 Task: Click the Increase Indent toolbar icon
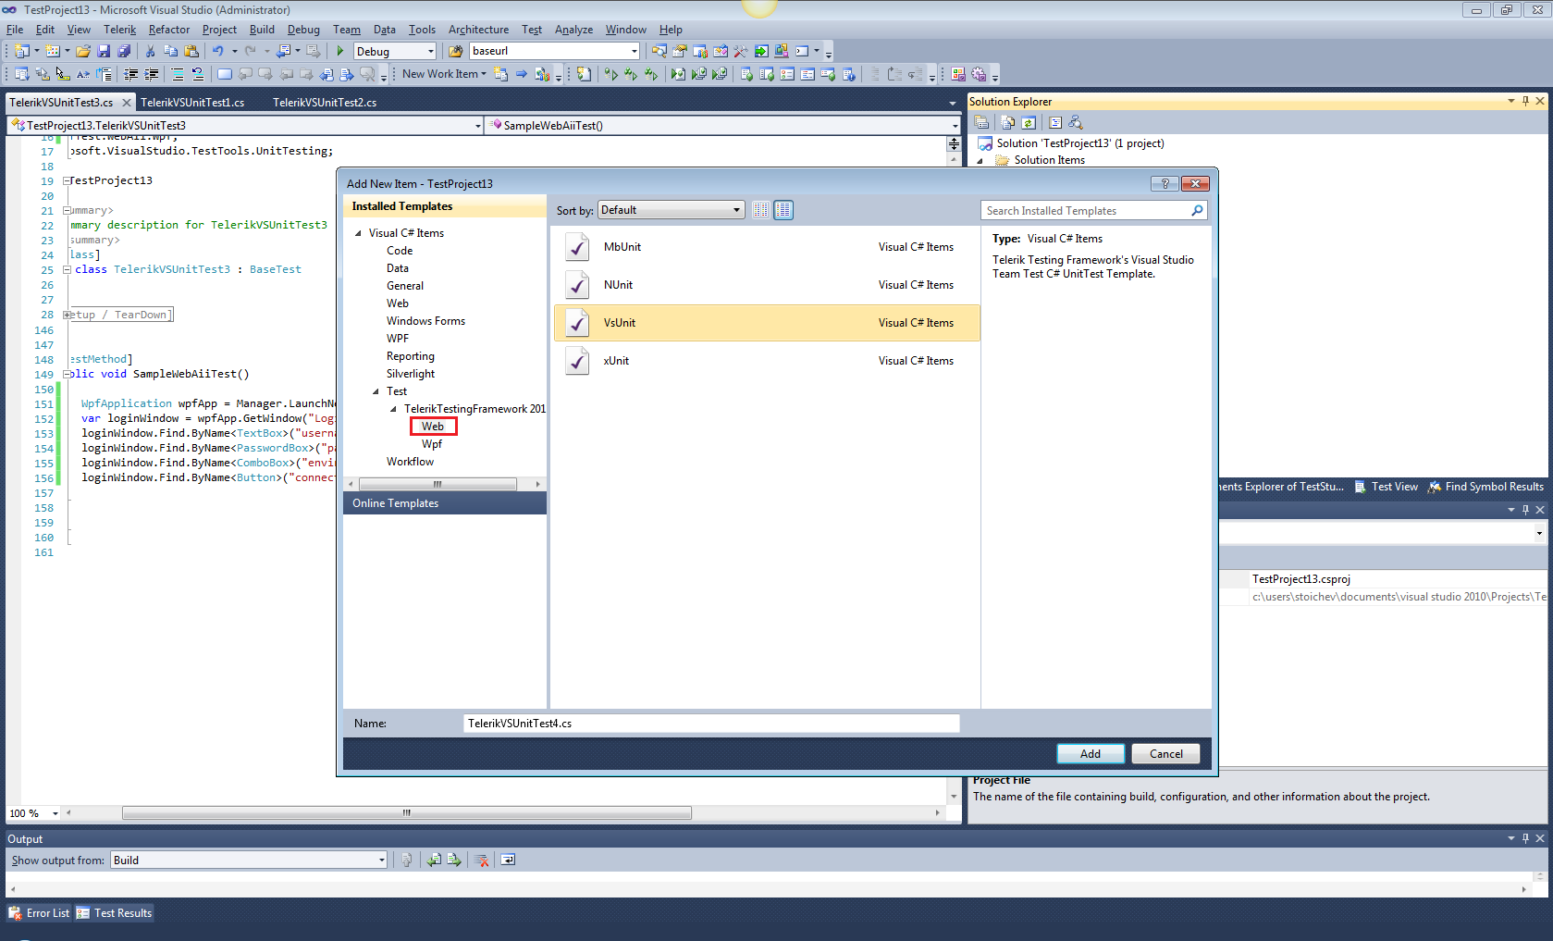[x=151, y=74]
